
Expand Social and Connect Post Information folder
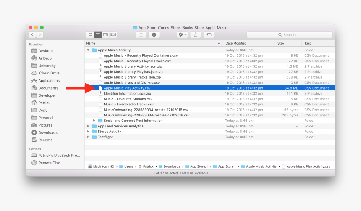coord(94,121)
